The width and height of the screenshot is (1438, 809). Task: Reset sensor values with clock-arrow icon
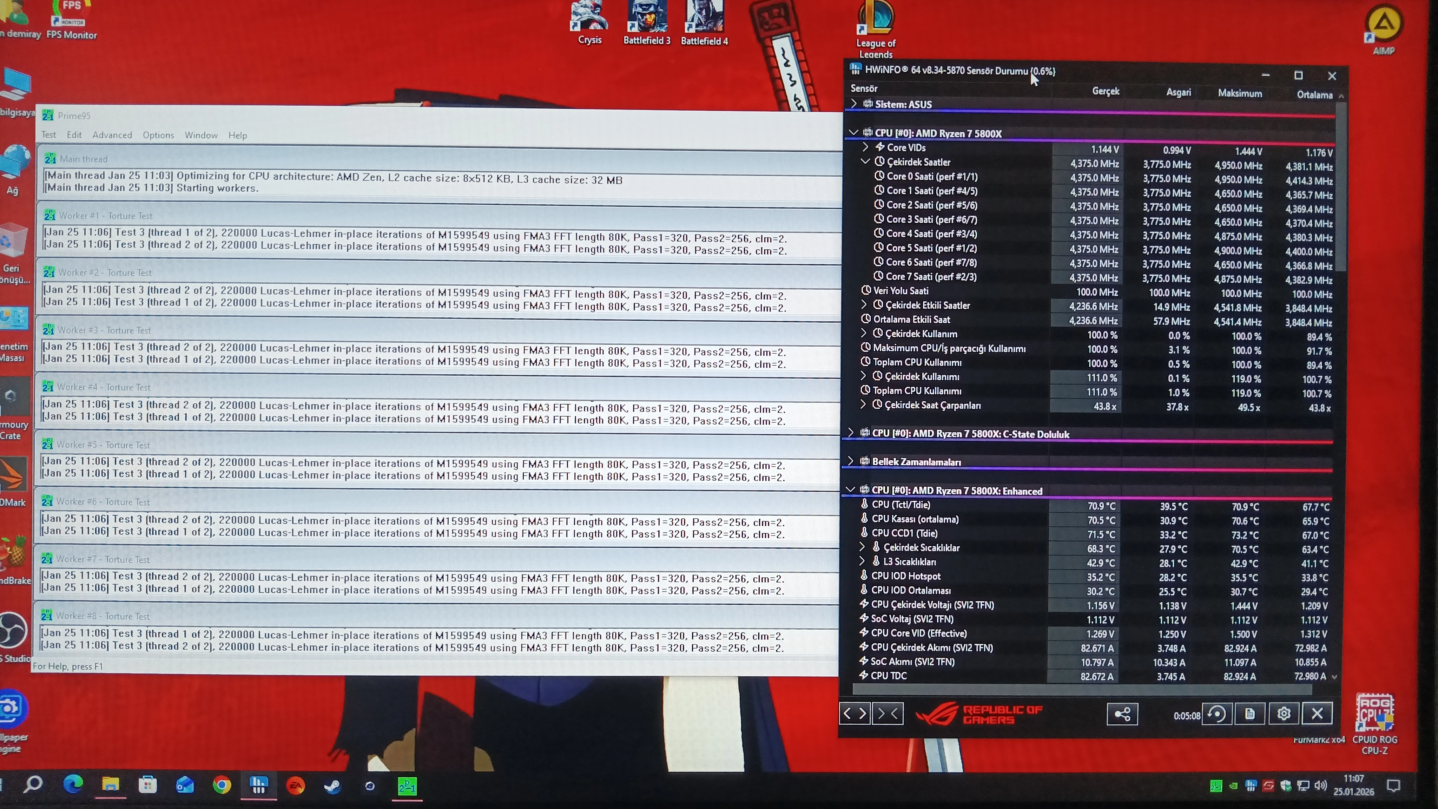1217,713
